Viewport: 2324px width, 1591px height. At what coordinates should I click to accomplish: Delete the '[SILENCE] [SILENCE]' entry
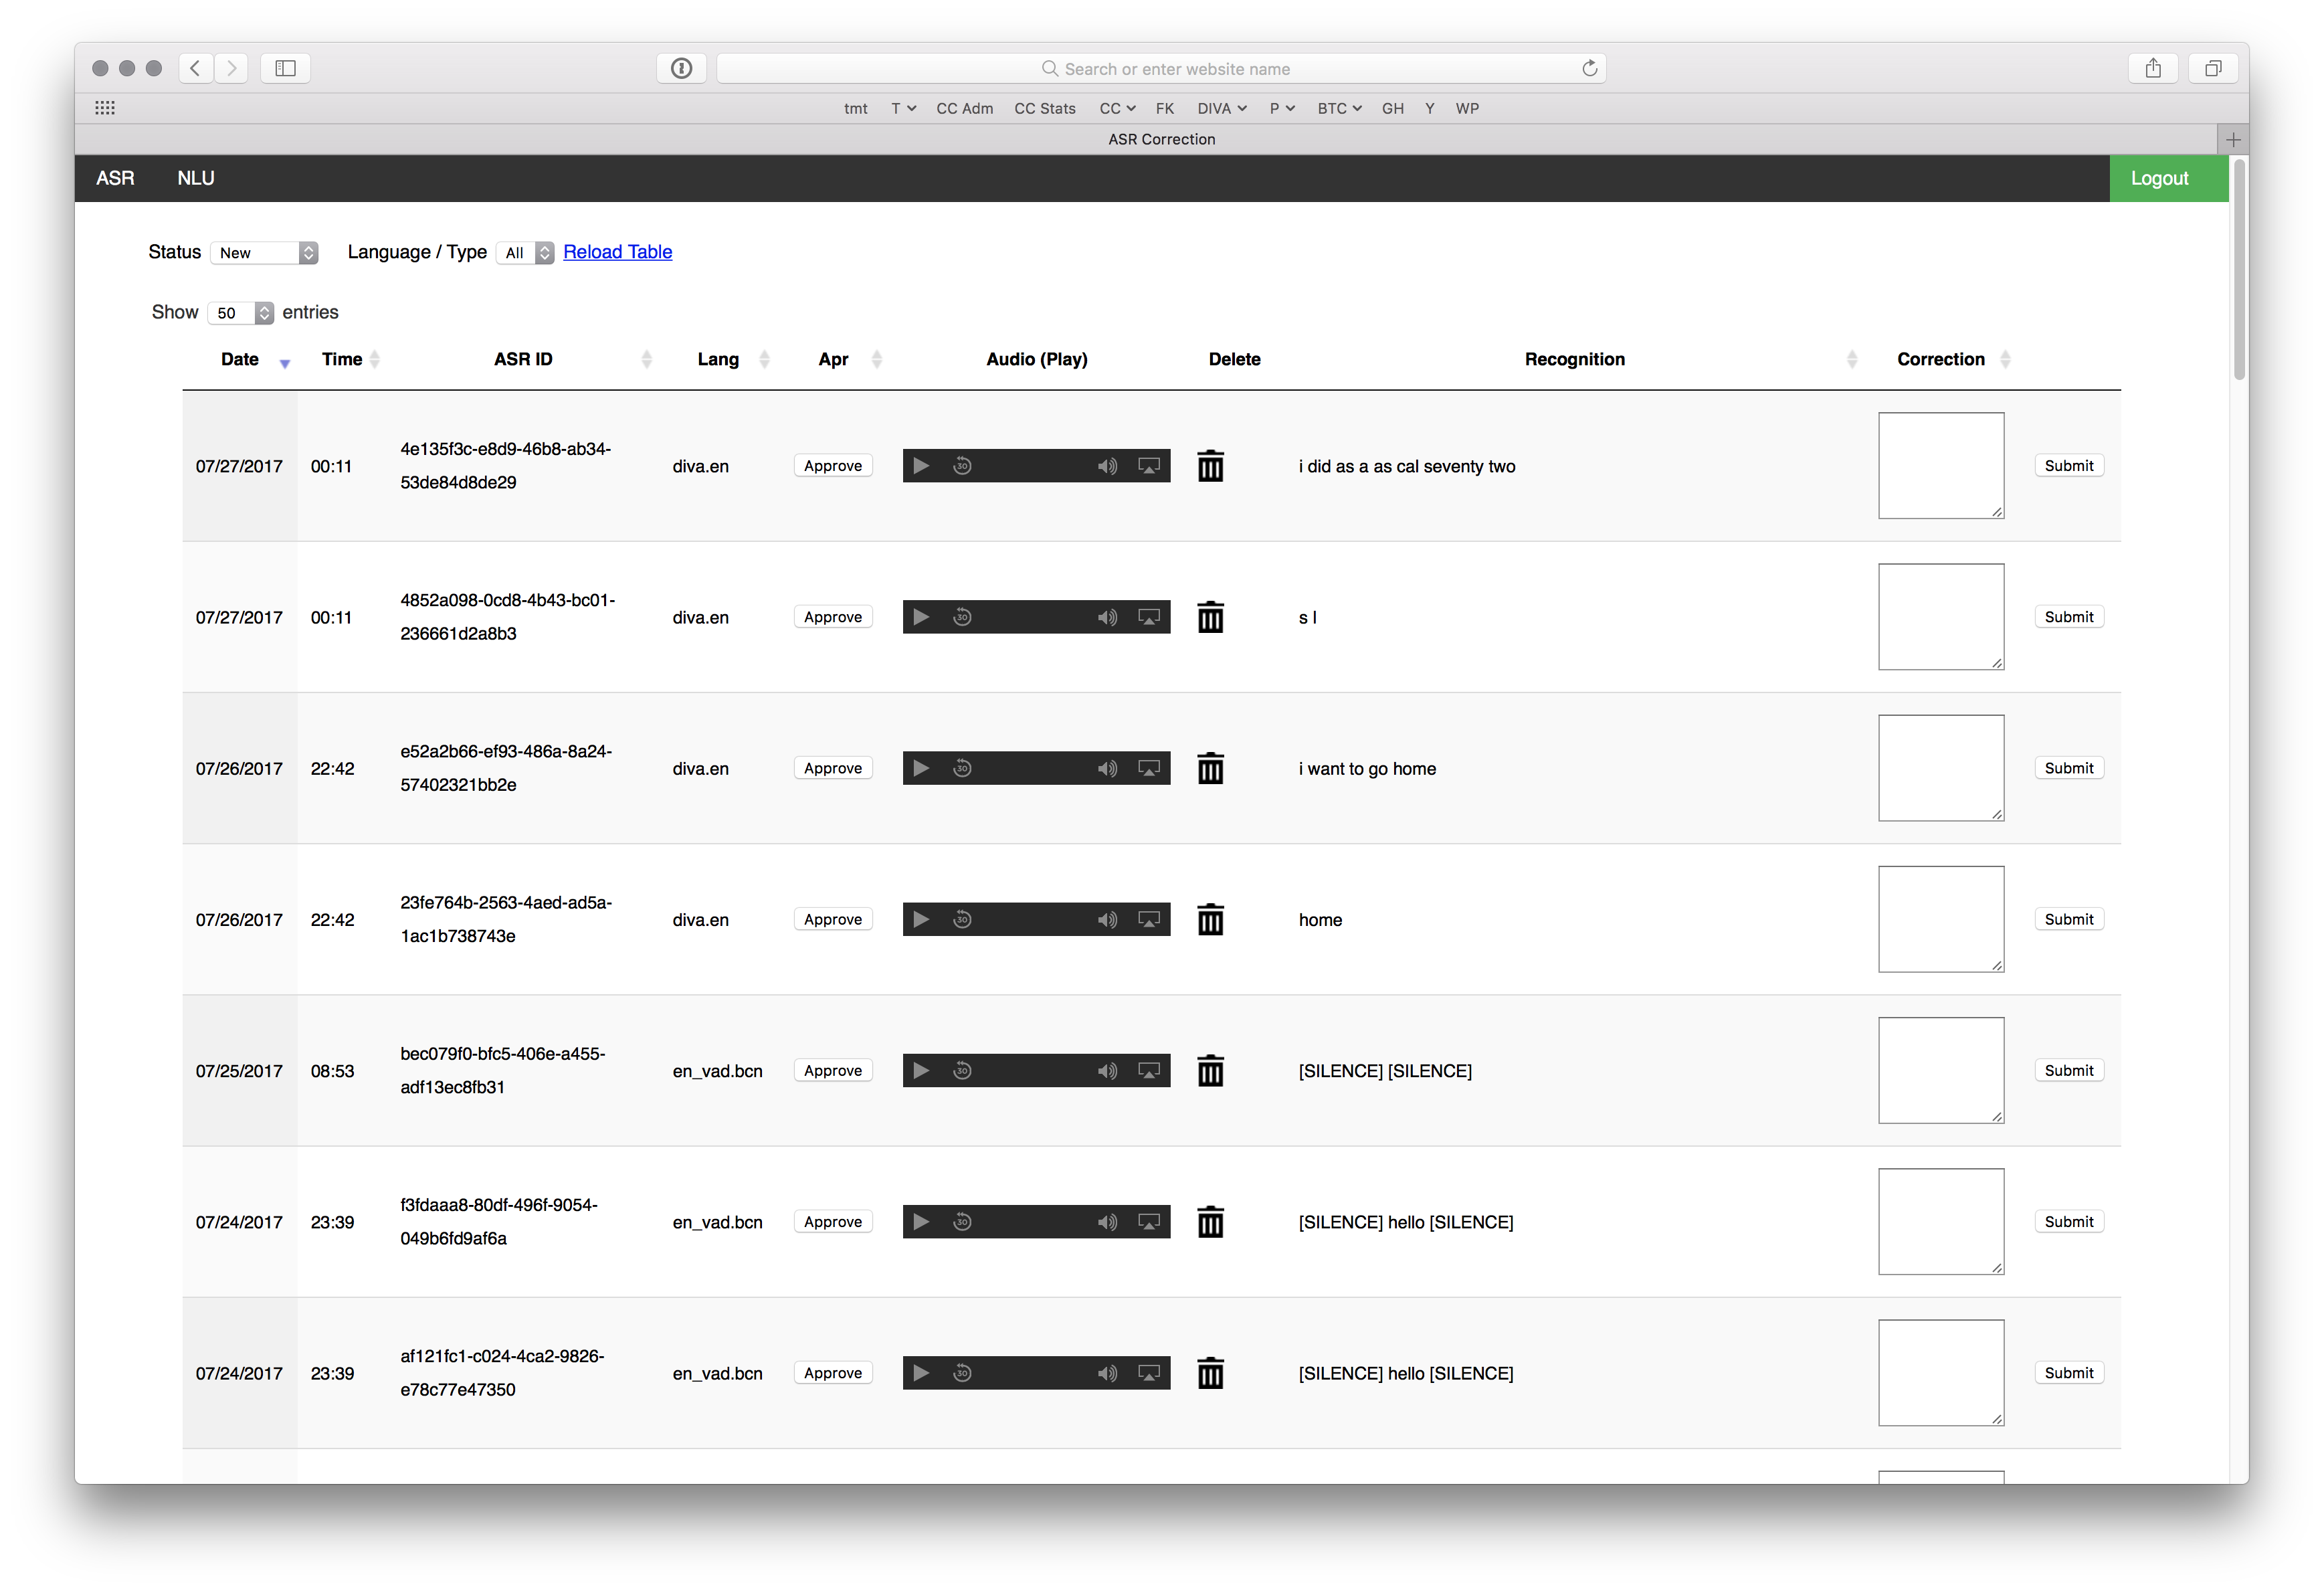1210,1070
